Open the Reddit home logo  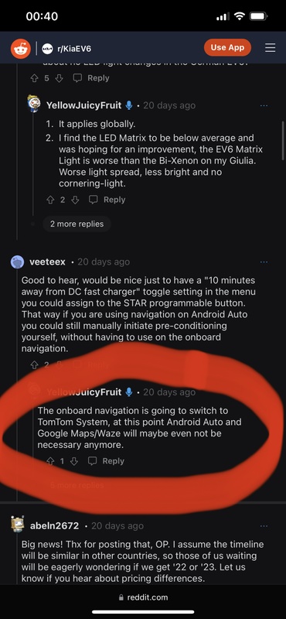pyautogui.click(x=21, y=49)
